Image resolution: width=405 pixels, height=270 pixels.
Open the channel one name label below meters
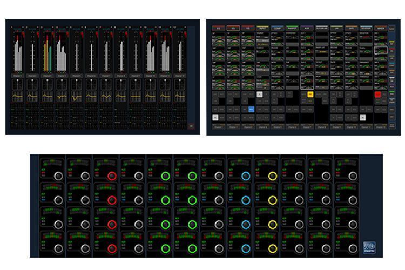[18, 76]
